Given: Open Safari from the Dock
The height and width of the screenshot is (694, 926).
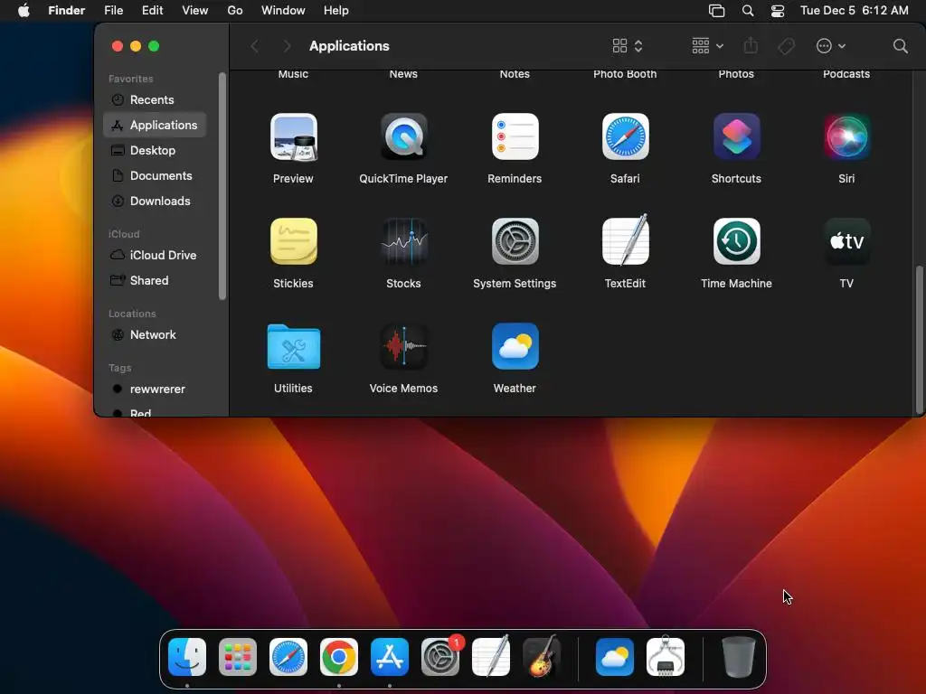Looking at the screenshot, I should [288, 657].
